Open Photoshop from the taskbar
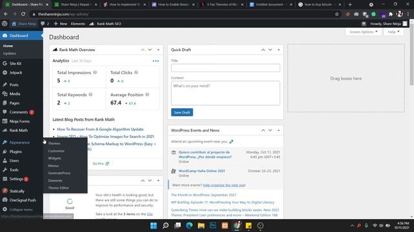 (x=213, y=226)
